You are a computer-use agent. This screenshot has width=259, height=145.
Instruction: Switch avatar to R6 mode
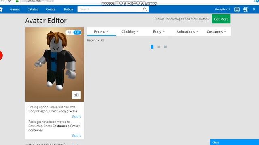coord(69,33)
